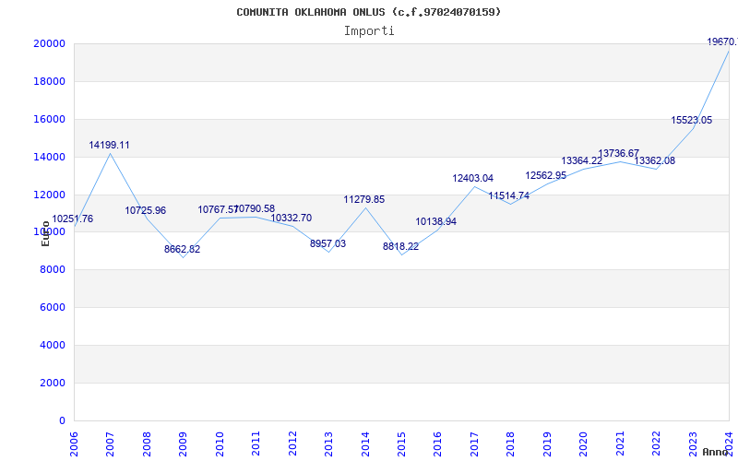Select the 2008 year axis label
Image resolution: width=738 pixels, height=461 pixels.
(147, 444)
